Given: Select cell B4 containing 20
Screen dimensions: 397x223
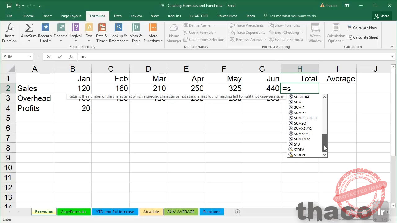Looking at the screenshot, I should click(x=73, y=108).
